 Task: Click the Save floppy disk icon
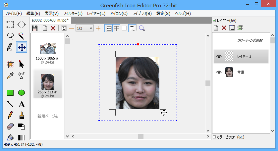34,28
